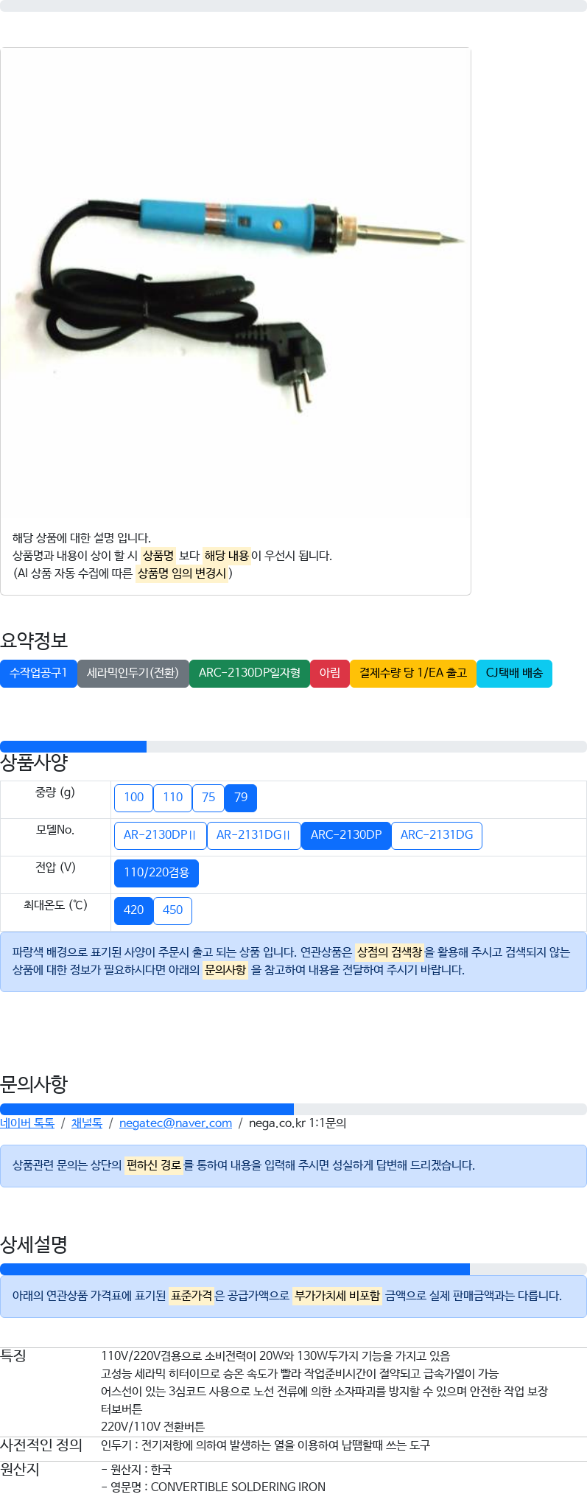
Task: Click the red 아림 brand tag
Action: click(330, 673)
